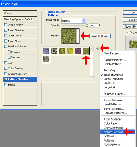The image size is (137, 147).
Task: Enable the Gradient Overlay checkbox
Action: pos(6,74)
